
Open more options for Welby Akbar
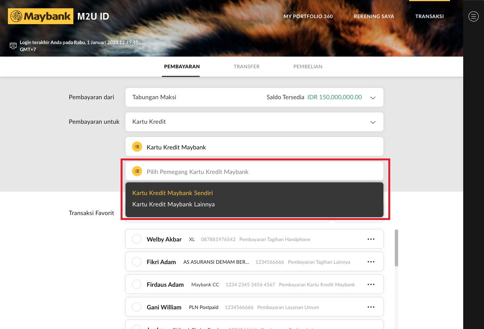point(371,239)
